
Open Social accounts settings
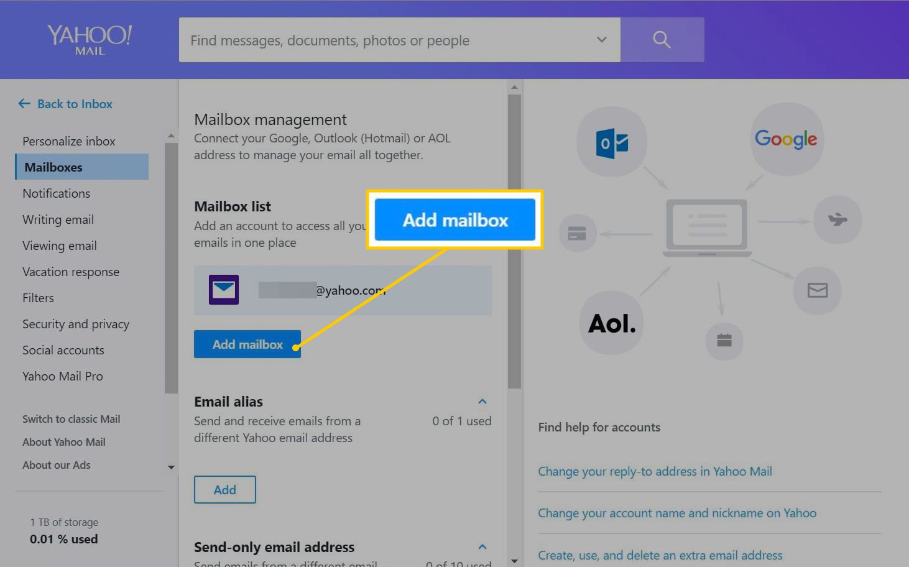63,350
